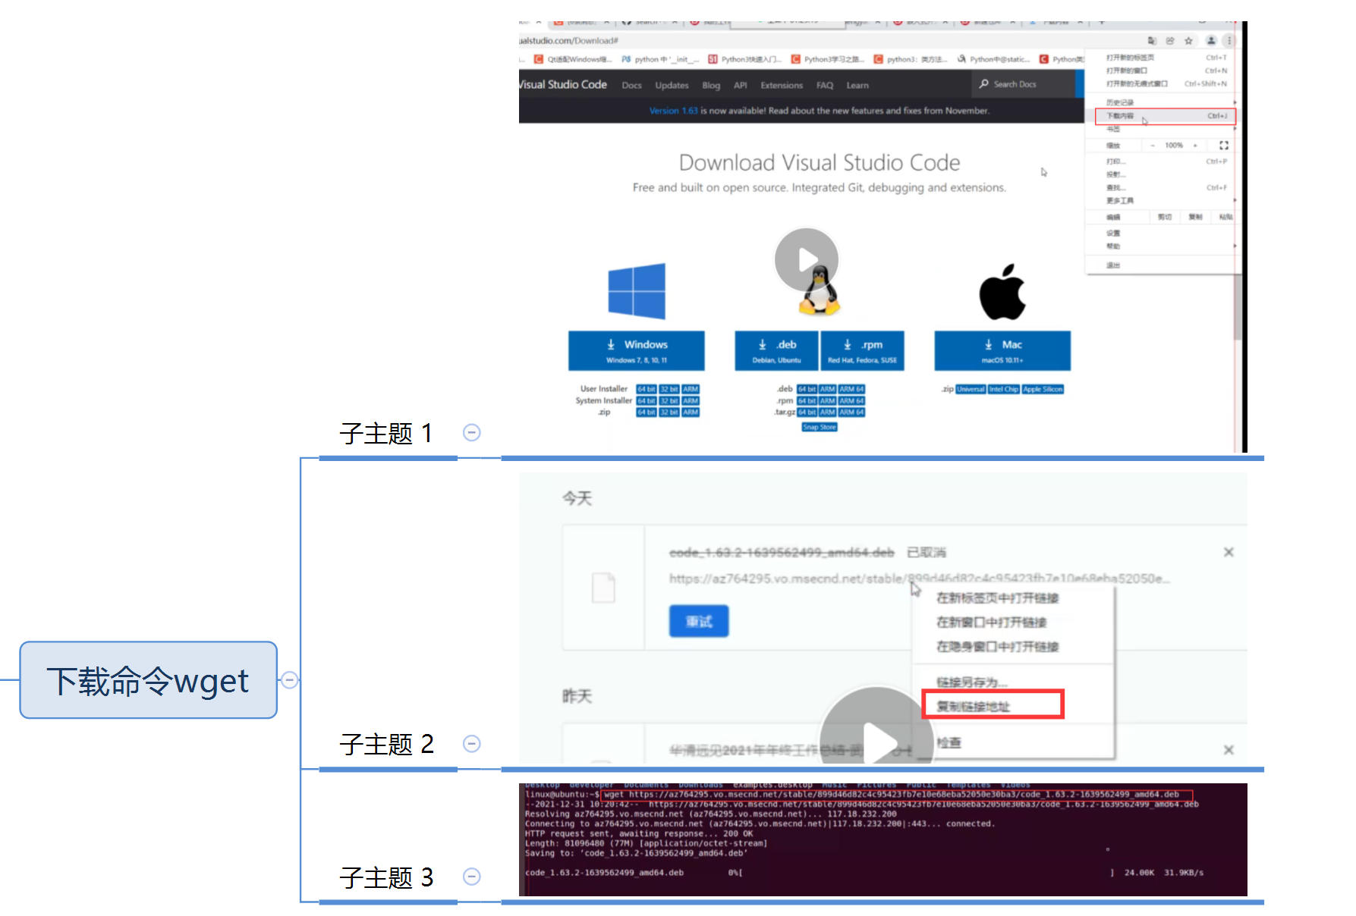The image size is (1356, 916).
Task: Collapse the 子主题 1 branch
Action: [472, 432]
